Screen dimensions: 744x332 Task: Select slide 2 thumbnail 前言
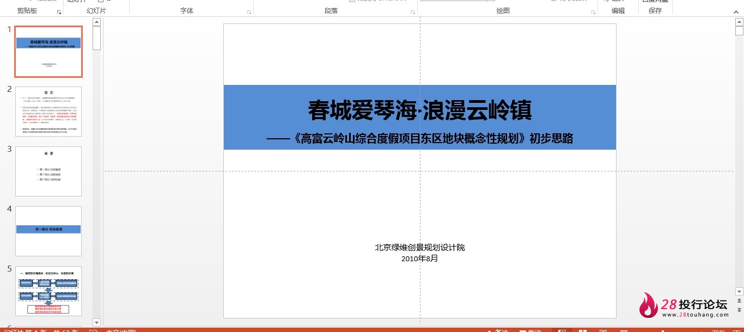48,112
